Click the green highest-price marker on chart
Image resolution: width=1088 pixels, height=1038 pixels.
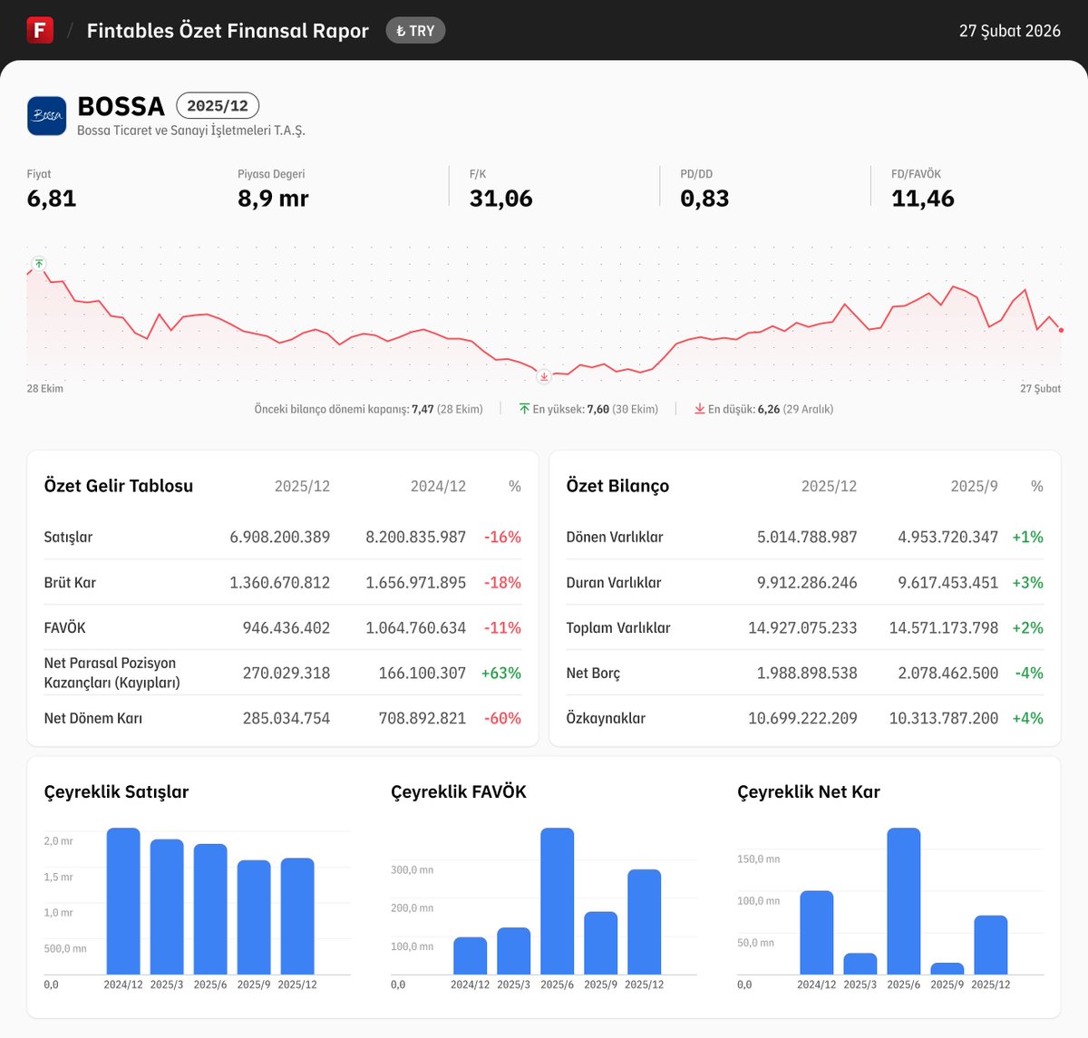[x=39, y=264]
